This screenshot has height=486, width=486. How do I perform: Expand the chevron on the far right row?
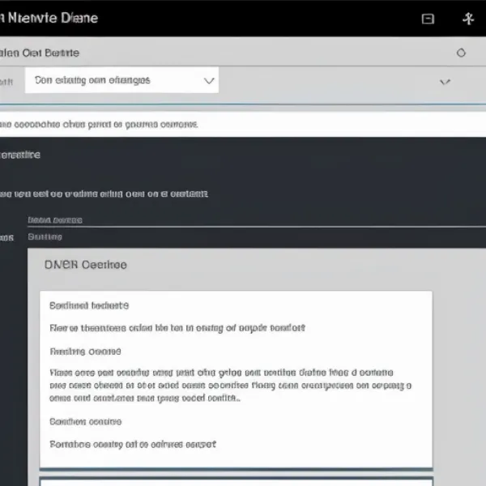click(x=444, y=82)
